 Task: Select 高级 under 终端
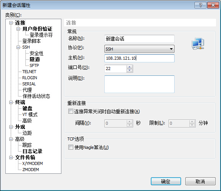point(27,121)
